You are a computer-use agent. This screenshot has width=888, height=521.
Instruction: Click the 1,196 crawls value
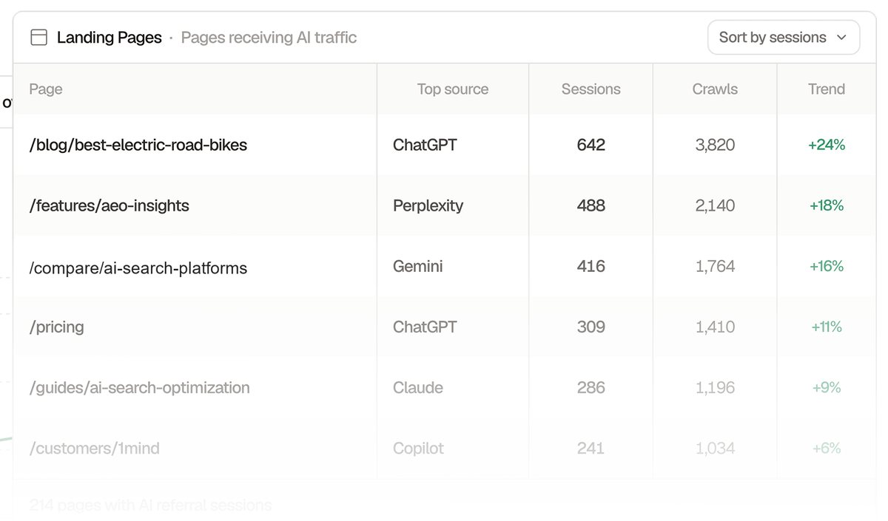click(715, 387)
